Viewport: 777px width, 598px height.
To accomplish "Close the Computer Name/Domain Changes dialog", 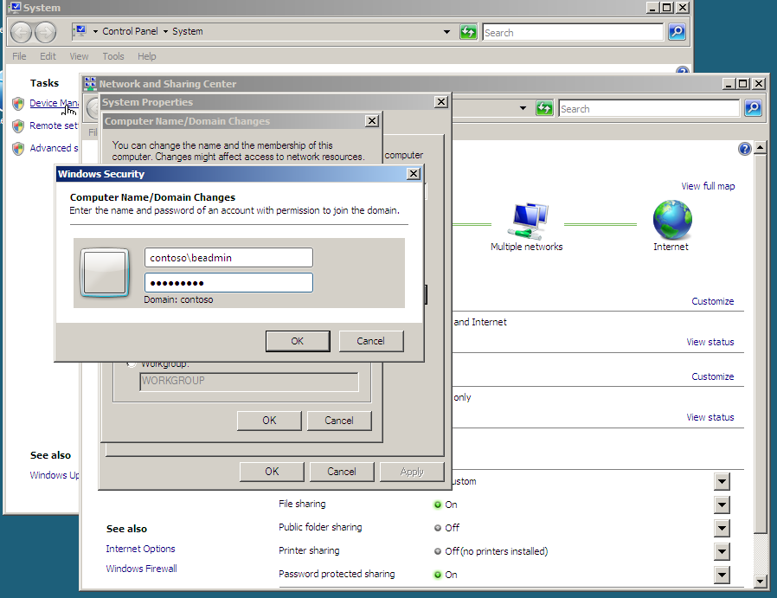I will 372,121.
